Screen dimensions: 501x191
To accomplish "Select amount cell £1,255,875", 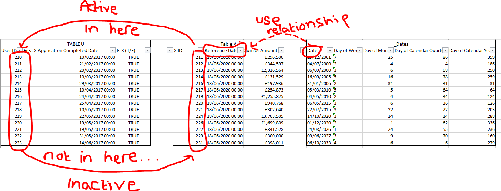I will click(264, 96).
